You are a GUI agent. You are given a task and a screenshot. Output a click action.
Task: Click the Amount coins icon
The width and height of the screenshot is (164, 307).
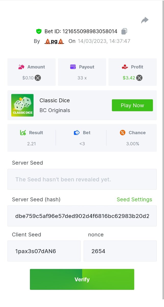tap(21, 67)
